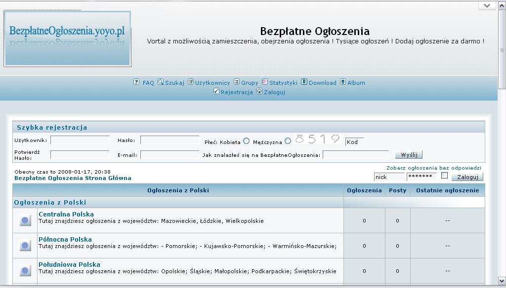This screenshot has height=288, width=506.
Task: Click the Zaloguj menu icon
Action: click(259, 91)
